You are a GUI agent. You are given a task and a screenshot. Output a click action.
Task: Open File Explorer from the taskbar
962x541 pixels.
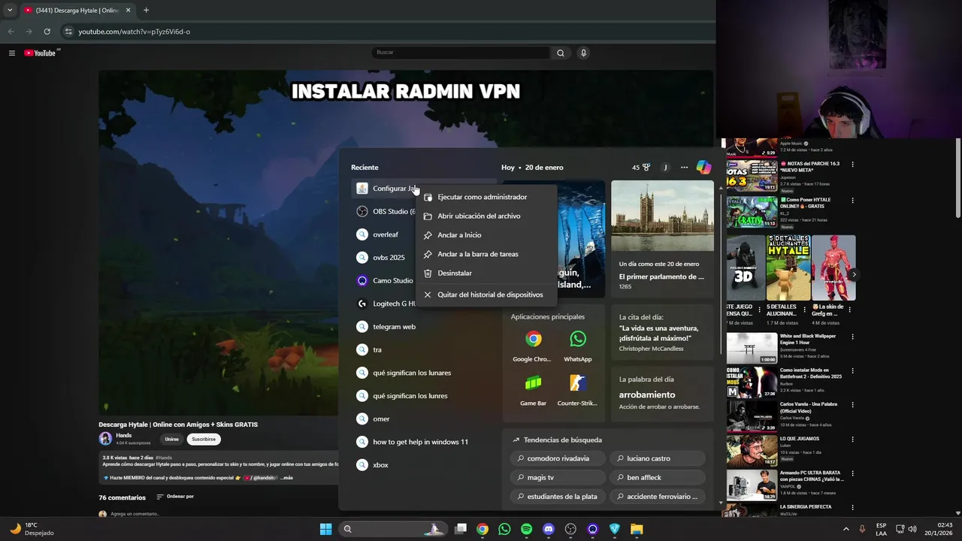(637, 529)
